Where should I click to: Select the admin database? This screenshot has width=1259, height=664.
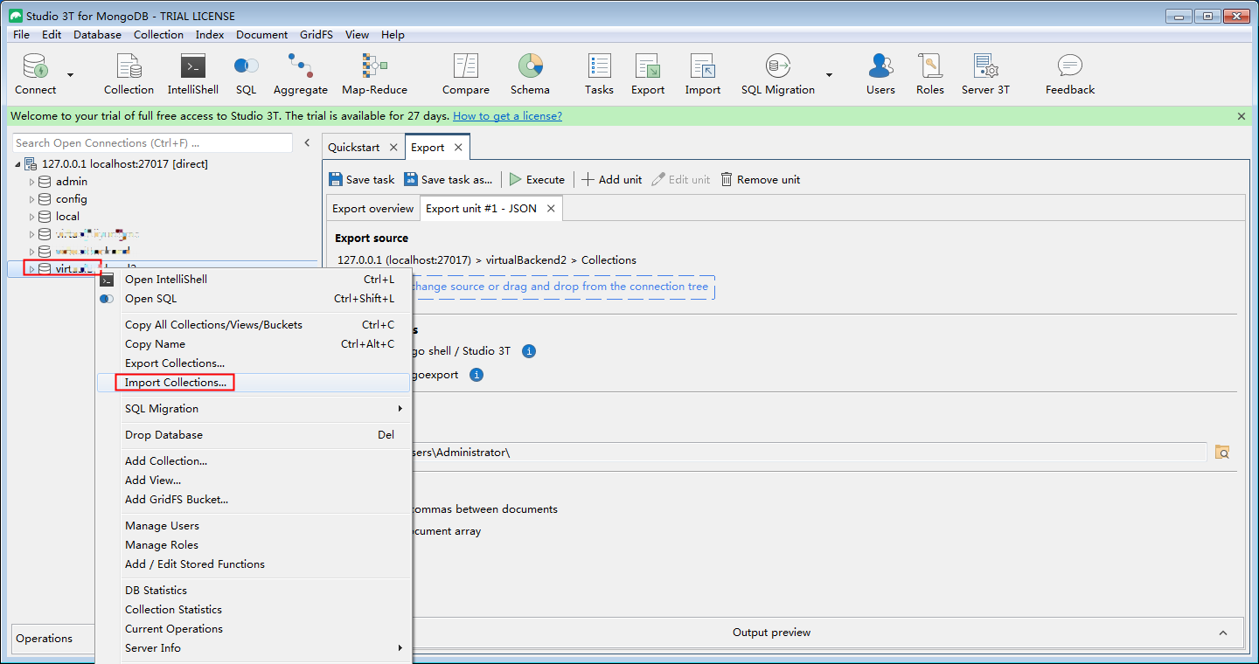72,182
